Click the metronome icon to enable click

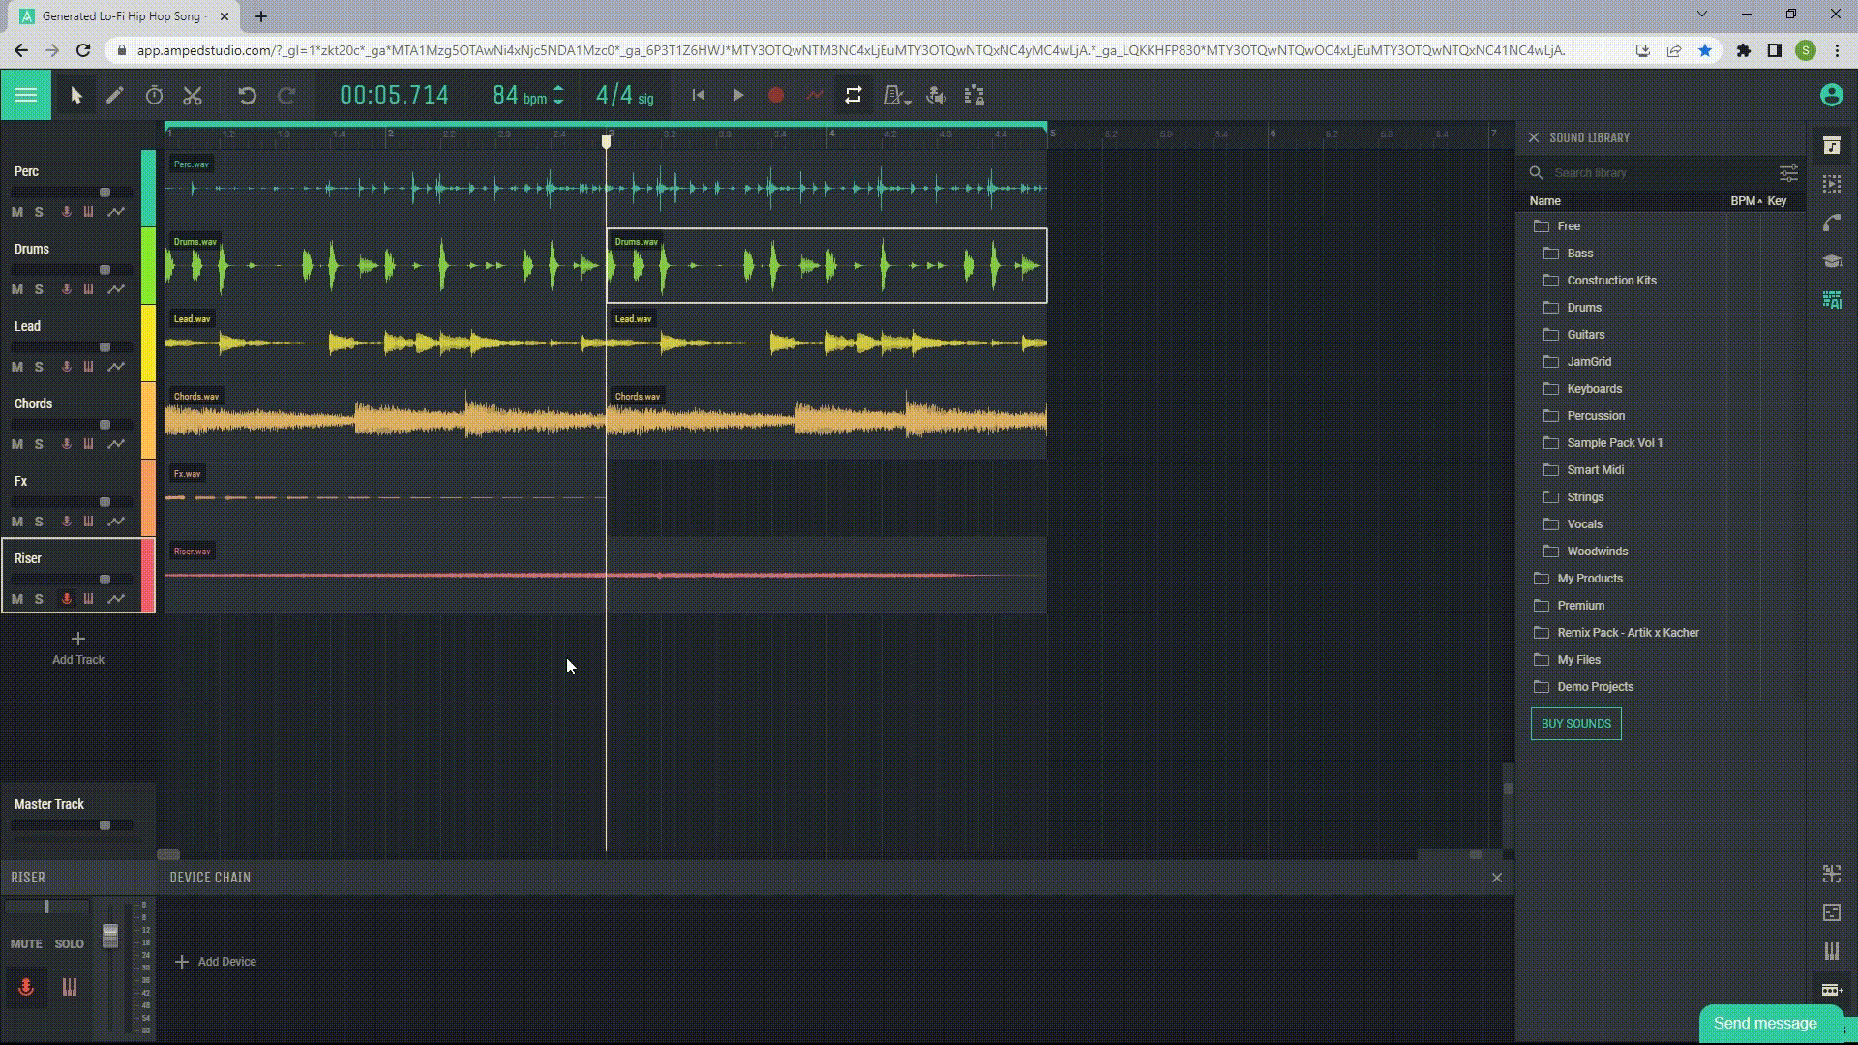pyautogui.click(x=898, y=96)
